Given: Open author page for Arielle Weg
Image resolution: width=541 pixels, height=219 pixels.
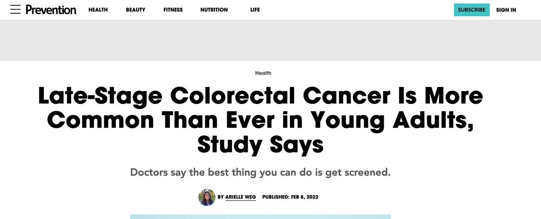Looking at the screenshot, I should click(x=240, y=197).
